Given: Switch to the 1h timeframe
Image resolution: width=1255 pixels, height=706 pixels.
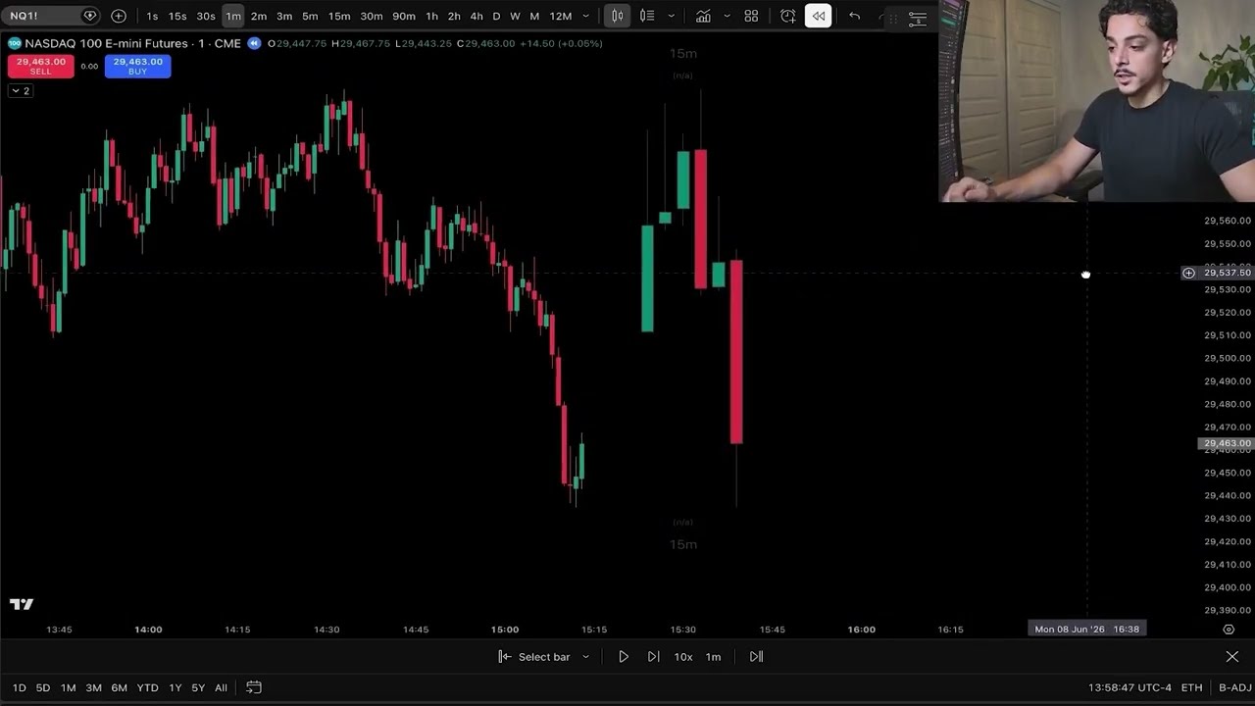Looking at the screenshot, I should point(431,16).
